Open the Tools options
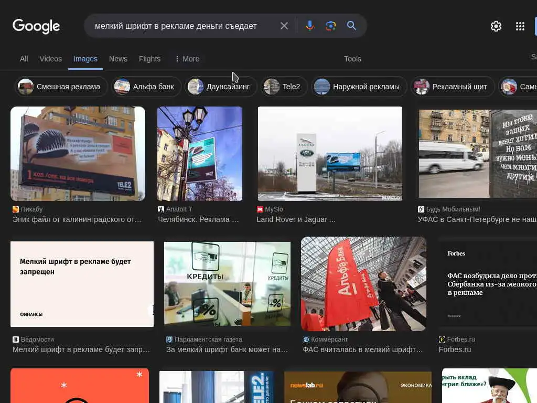Screen dimensions: 537x403 tap(352, 59)
